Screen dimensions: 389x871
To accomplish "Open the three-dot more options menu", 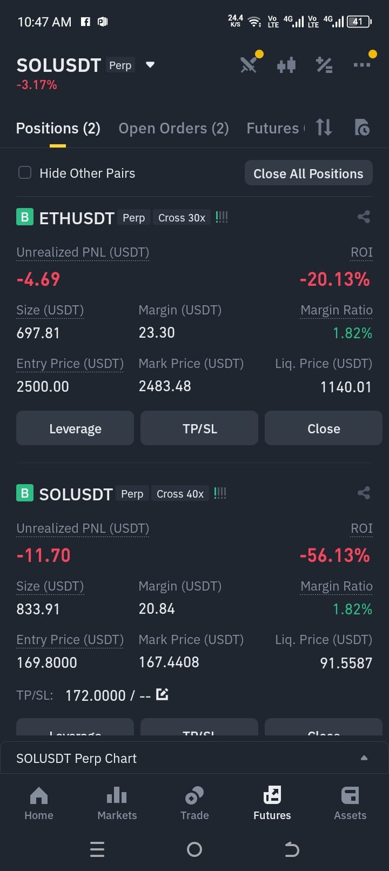I will pos(362,65).
